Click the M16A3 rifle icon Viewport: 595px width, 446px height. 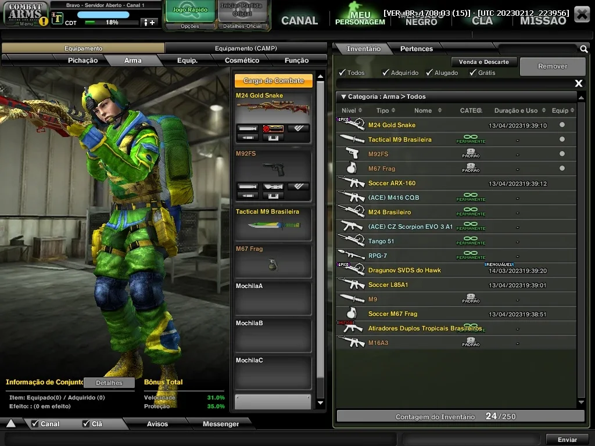click(x=352, y=343)
